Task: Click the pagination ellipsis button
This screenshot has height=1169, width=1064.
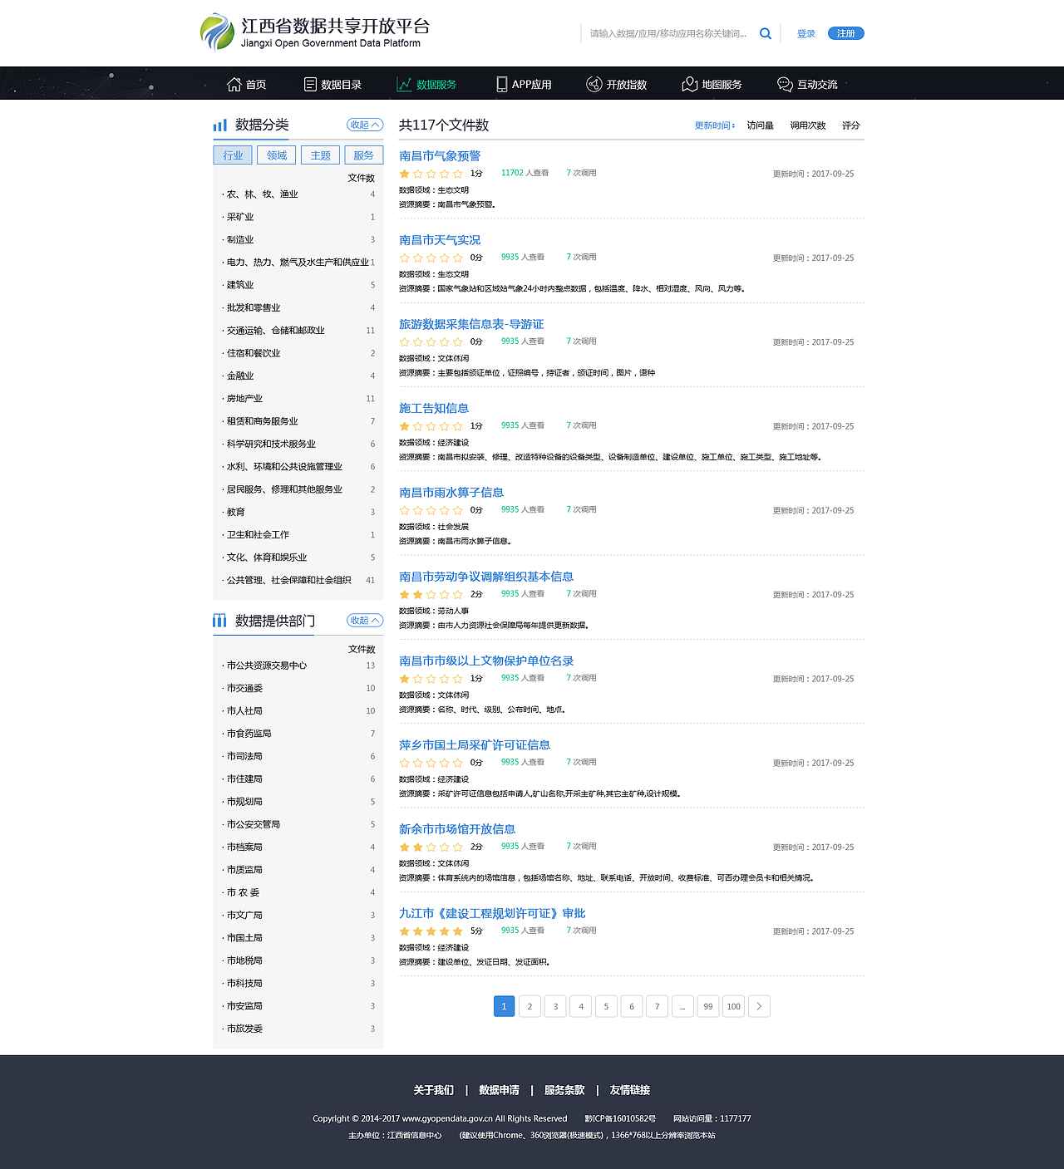Action: point(682,1006)
